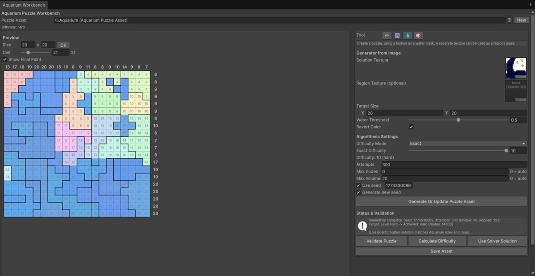This screenshot has height=276, width=535.
Task: Click the New puzzle asset button
Action: click(521, 20)
